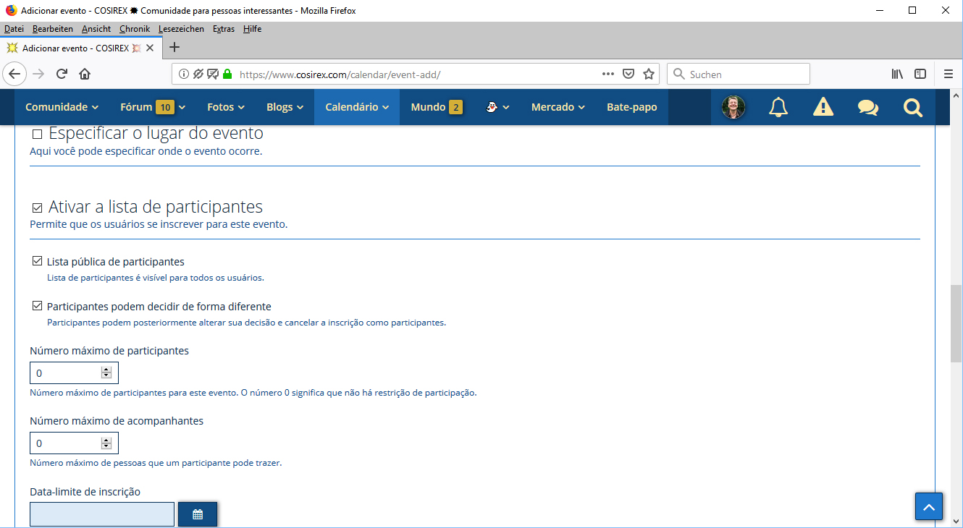Expand the Mercado dropdown menu

tap(558, 107)
